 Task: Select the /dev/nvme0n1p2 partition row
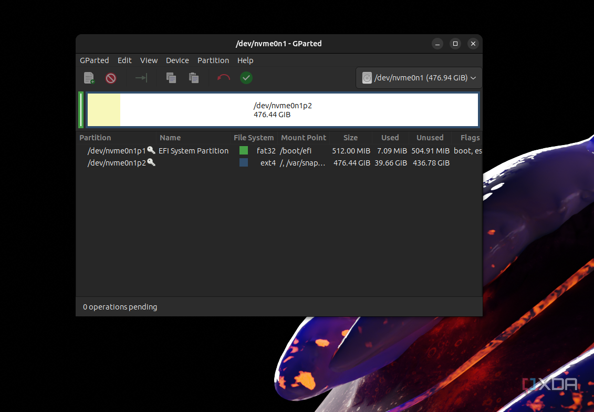[279, 162]
